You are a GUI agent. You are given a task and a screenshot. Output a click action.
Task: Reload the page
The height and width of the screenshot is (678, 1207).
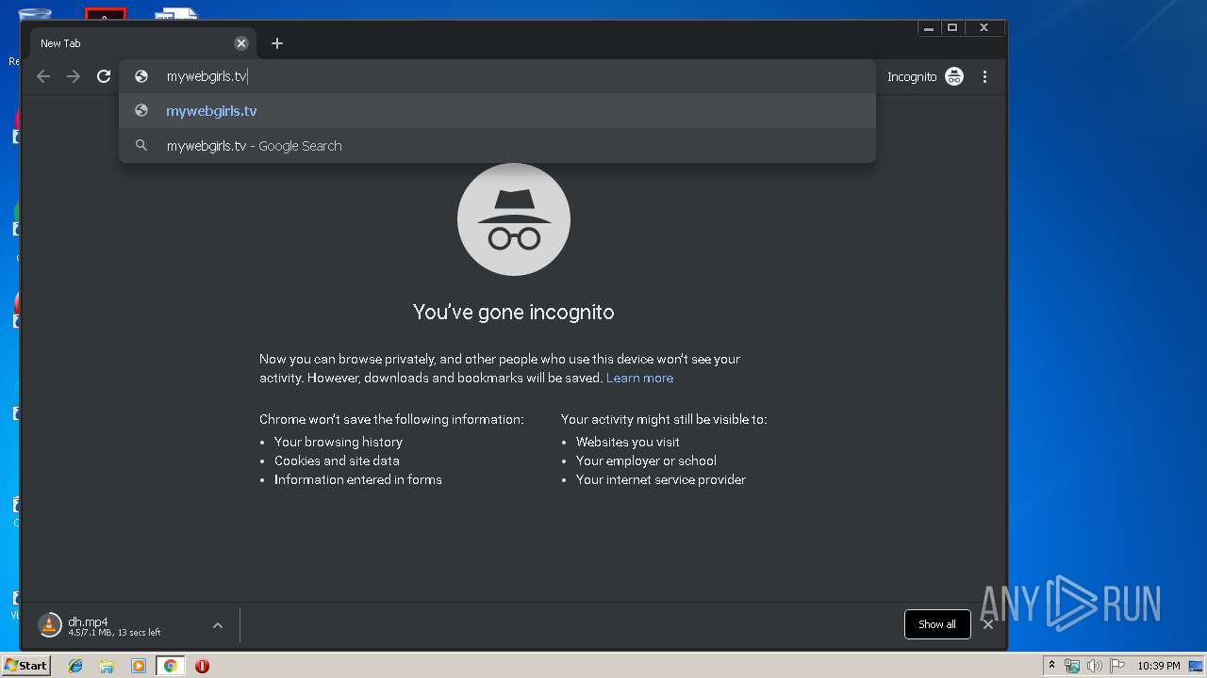point(104,76)
